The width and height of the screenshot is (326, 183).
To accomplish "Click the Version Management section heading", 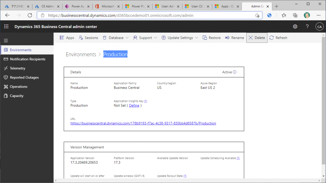I will coord(87,147).
